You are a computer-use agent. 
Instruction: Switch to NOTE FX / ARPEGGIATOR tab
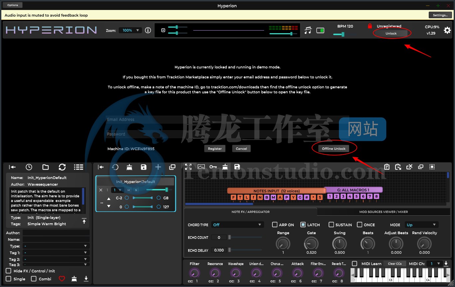coord(250,212)
